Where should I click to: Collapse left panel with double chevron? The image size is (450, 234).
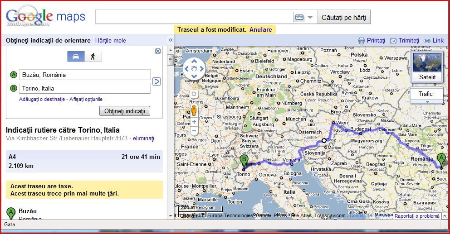click(171, 40)
